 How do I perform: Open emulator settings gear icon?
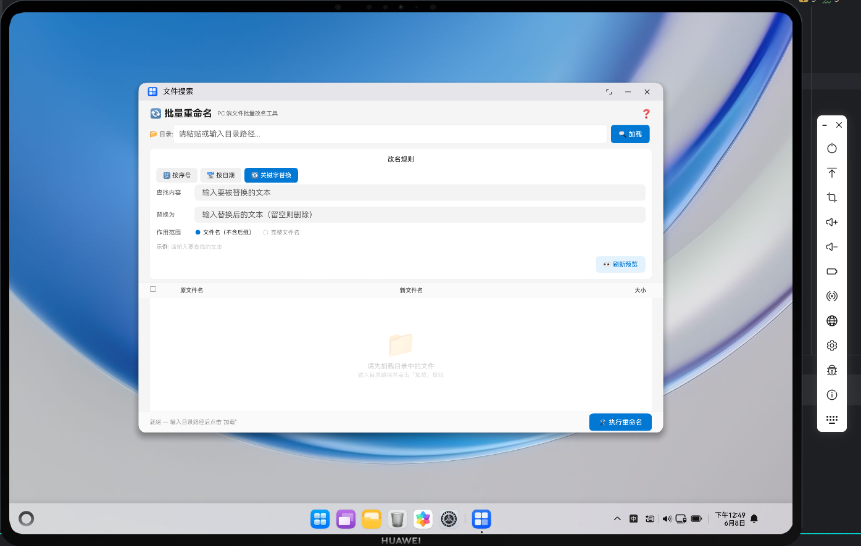(x=832, y=345)
